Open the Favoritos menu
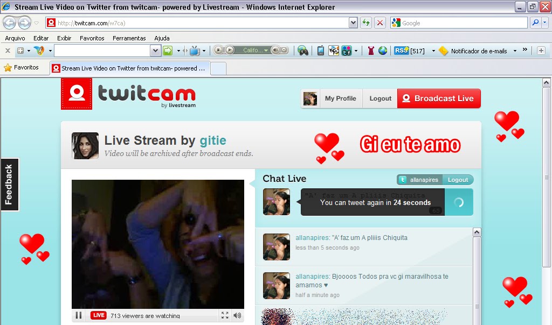The width and height of the screenshot is (552, 325). (x=92, y=38)
